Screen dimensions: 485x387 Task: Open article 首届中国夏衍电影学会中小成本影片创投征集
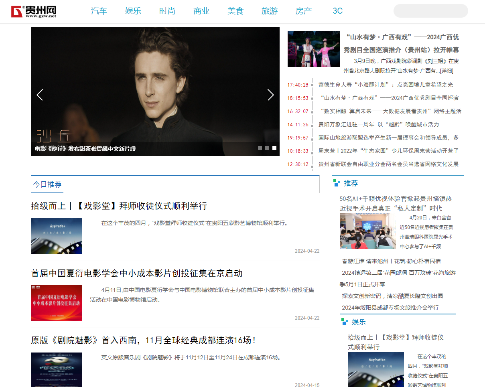click(x=137, y=274)
